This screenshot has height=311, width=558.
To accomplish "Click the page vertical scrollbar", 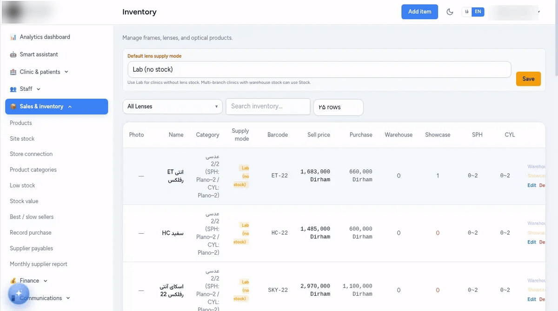I will [x=556, y=37].
